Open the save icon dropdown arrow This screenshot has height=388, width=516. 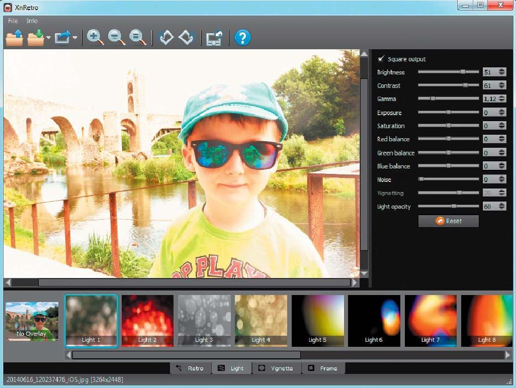[x=48, y=38]
